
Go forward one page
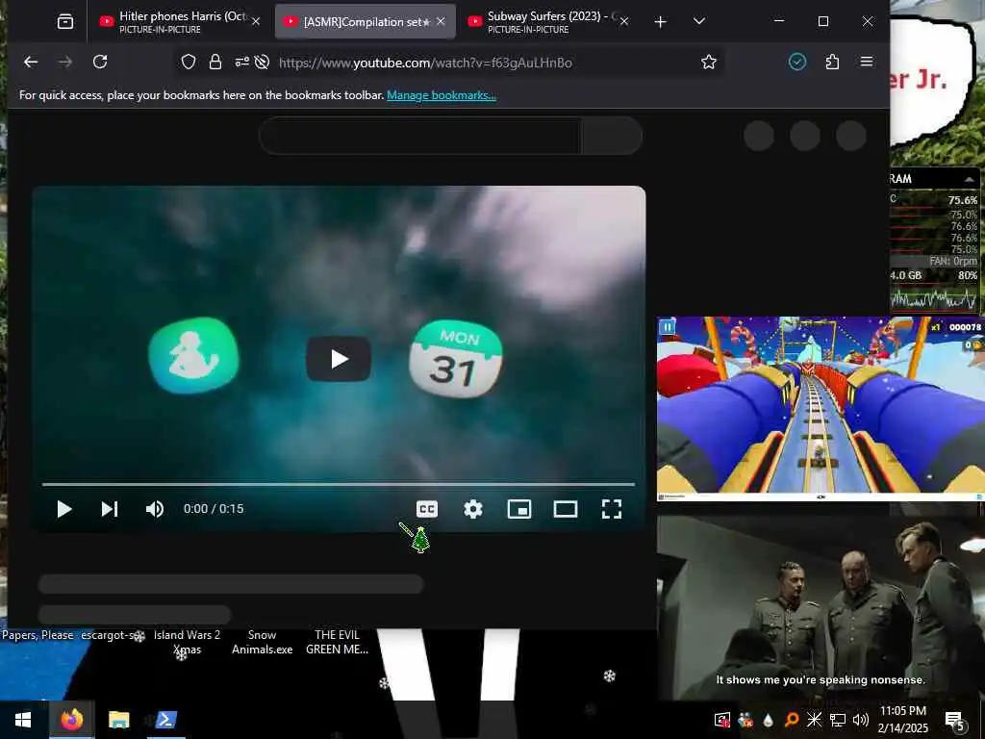[65, 62]
